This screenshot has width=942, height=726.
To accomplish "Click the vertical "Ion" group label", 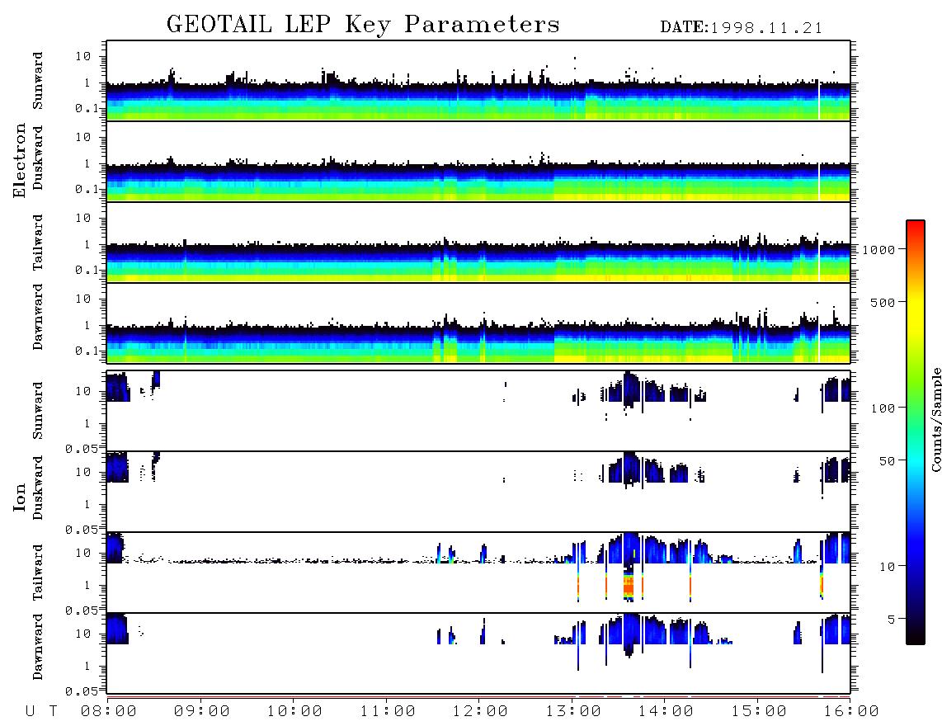I will tap(19, 497).
